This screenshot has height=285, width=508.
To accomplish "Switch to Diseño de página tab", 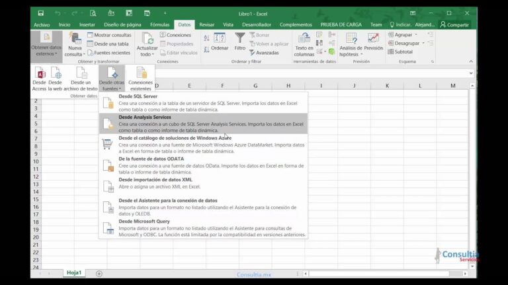I will coord(122,24).
